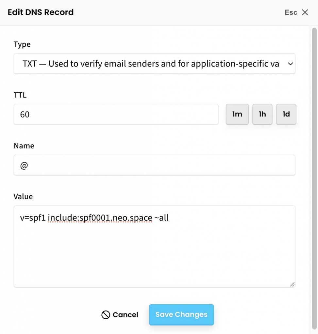The width and height of the screenshot is (318, 334).
Task: Close the Edit DNS Record dialog with X
Action: point(305,12)
